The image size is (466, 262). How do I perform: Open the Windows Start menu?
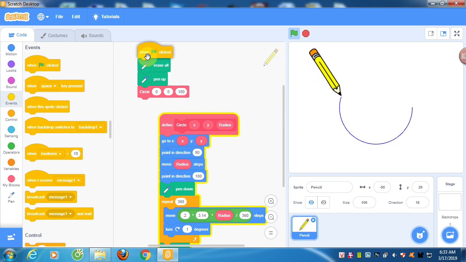click(x=10, y=254)
